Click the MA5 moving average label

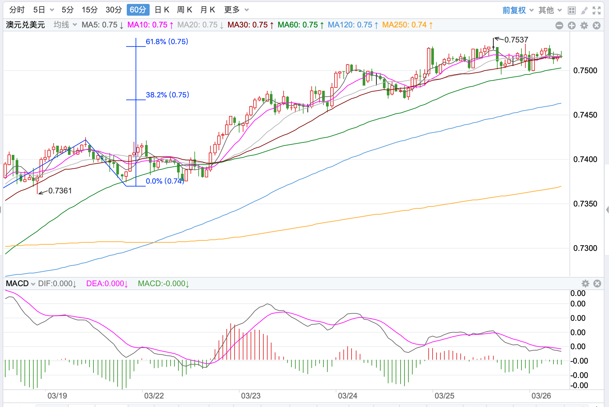[103, 25]
